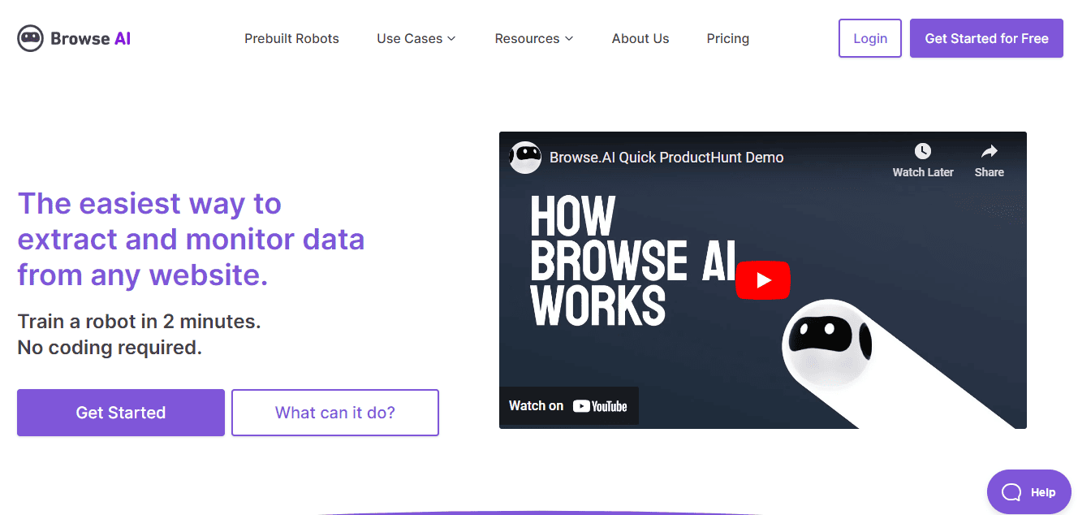The height and width of the screenshot is (515, 1078).
Task: Open the Watch on YouTube link
Action: click(568, 405)
